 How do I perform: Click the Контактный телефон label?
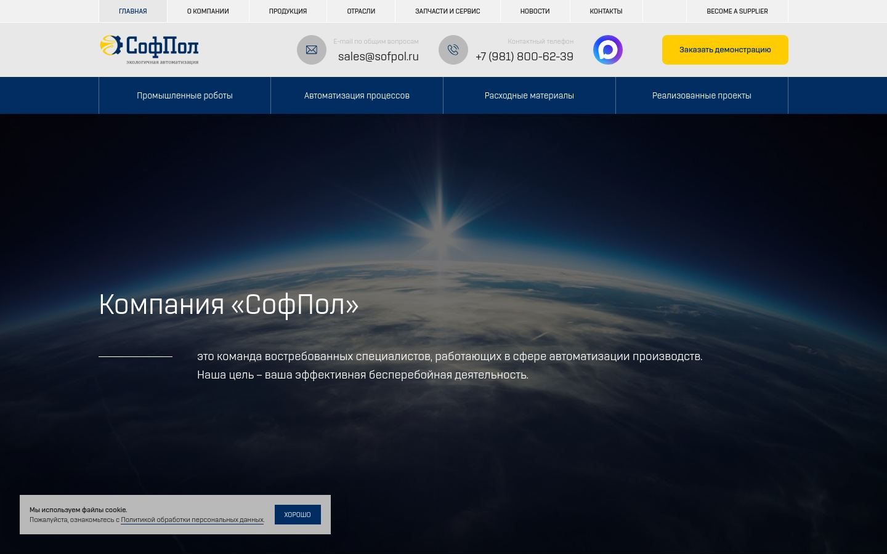point(540,41)
